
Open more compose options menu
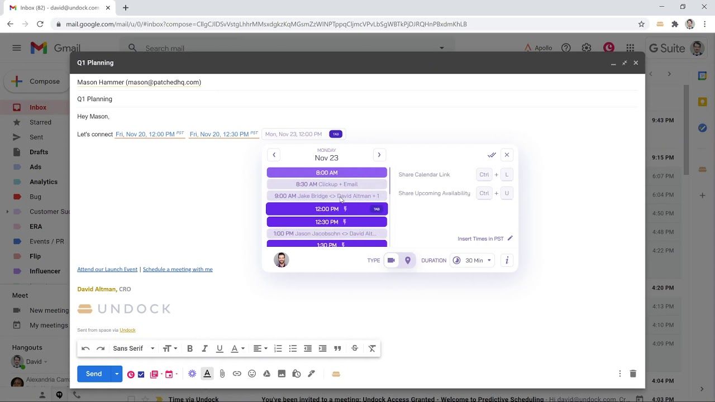tap(619, 374)
